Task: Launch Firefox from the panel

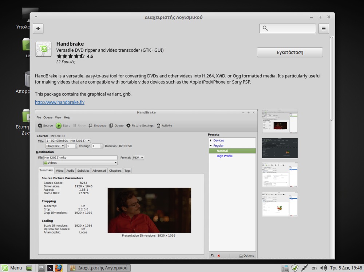Action: [59, 268]
